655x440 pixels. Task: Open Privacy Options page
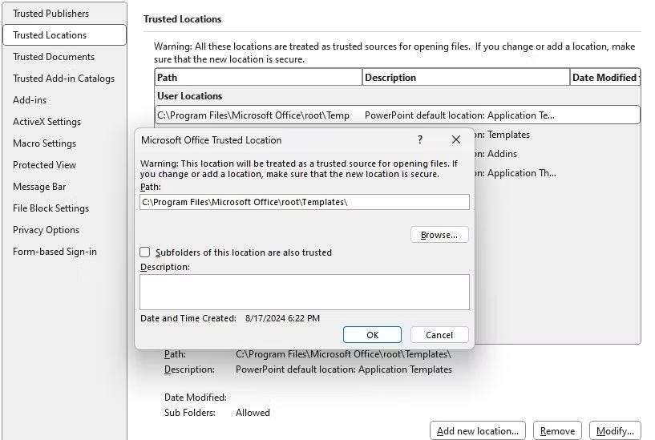[46, 230]
